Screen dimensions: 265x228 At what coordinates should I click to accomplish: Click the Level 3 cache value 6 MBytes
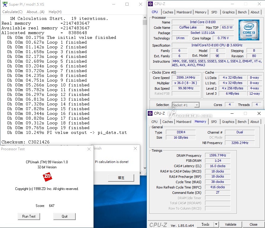[232, 94]
